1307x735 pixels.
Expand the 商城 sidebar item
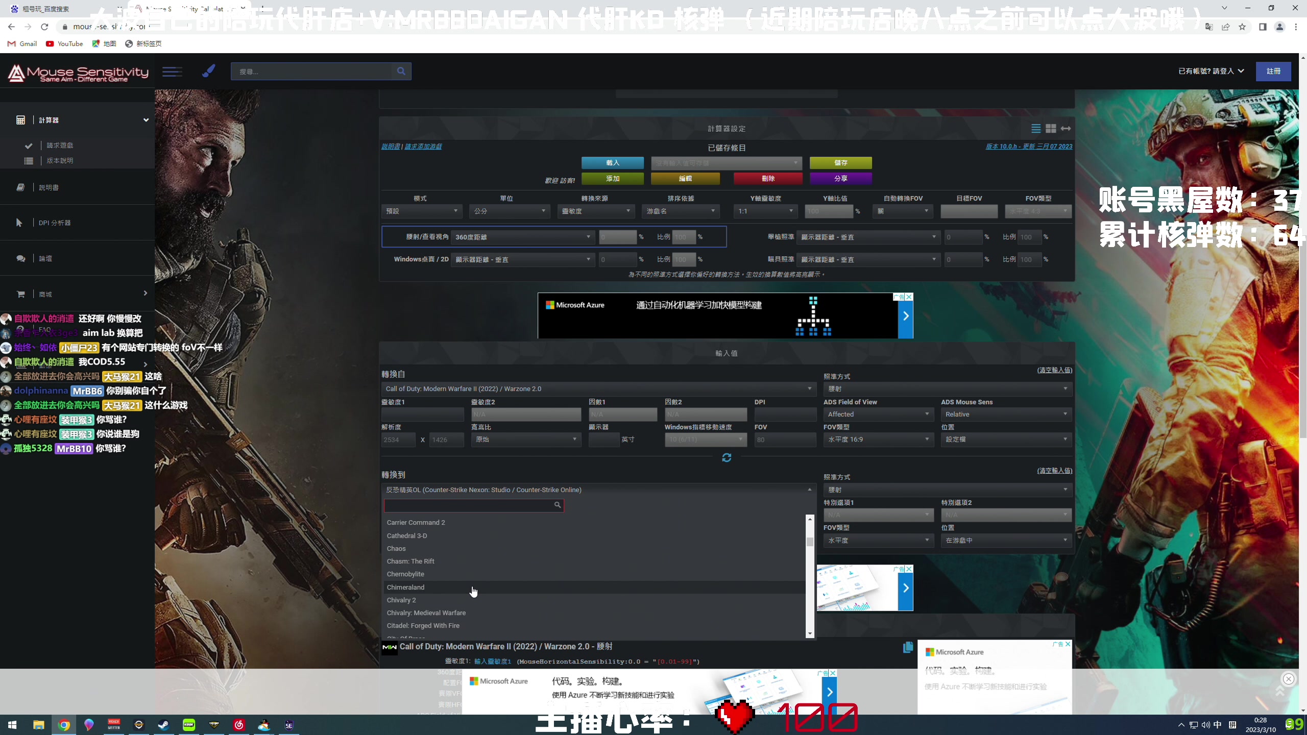pyautogui.click(x=145, y=293)
